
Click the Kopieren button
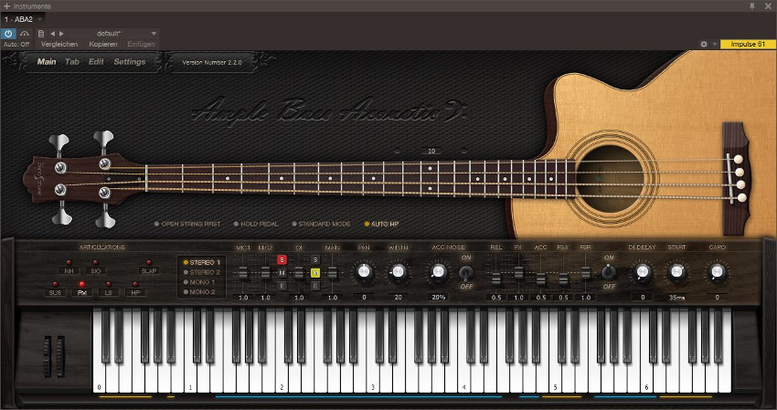pyautogui.click(x=103, y=44)
